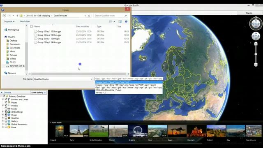Click New folder button
263x148 pixels.
click(25, 21)
